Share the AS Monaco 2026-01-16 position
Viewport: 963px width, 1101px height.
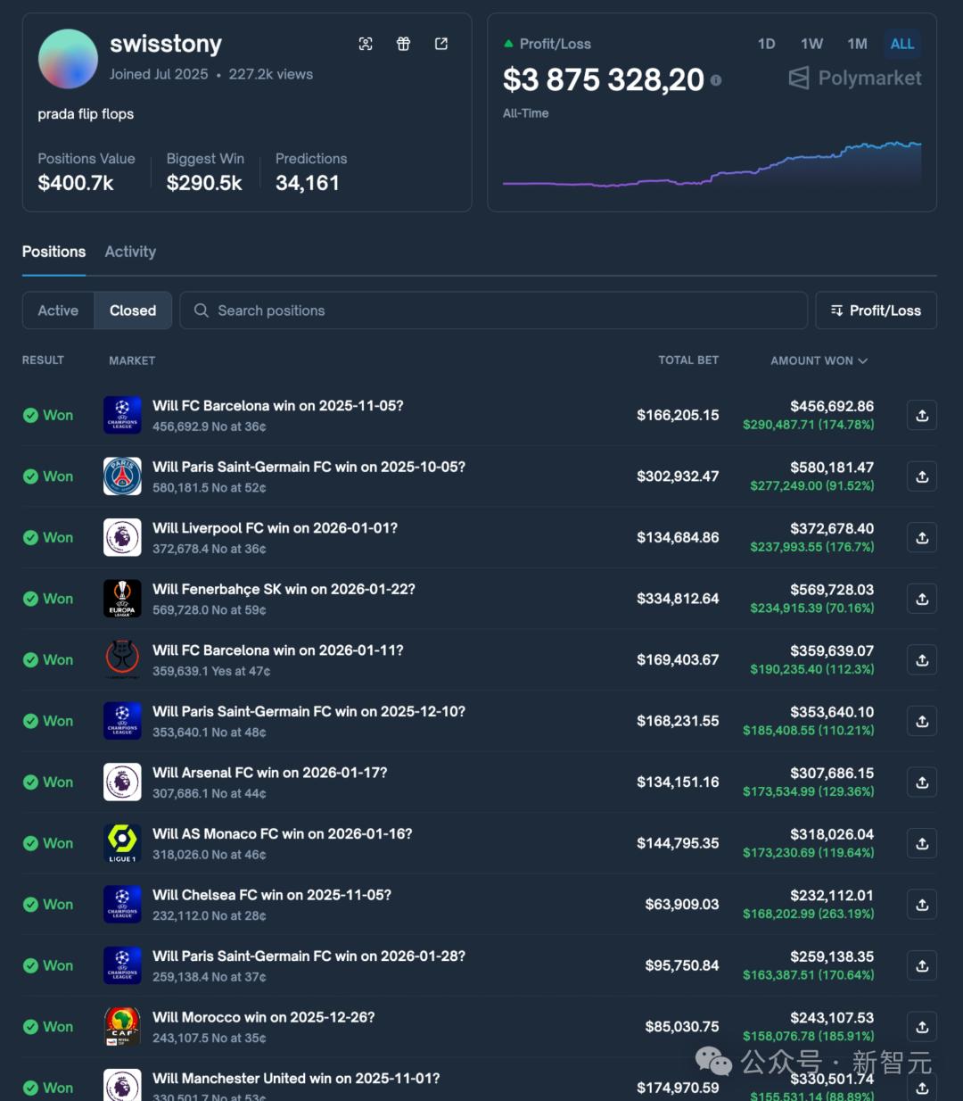[x=922, y=843]
